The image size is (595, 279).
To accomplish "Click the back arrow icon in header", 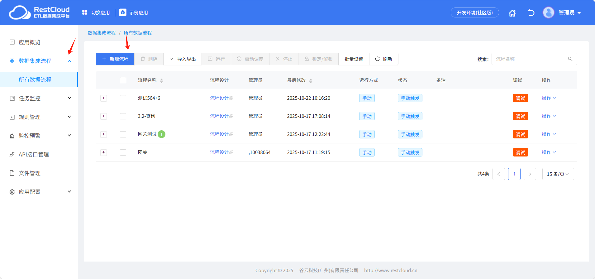I will point(531,13).
